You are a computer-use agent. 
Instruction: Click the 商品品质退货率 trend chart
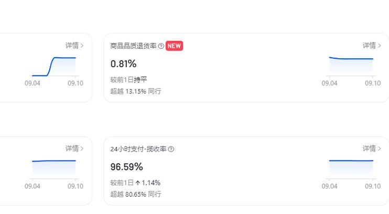pos(351,66)
